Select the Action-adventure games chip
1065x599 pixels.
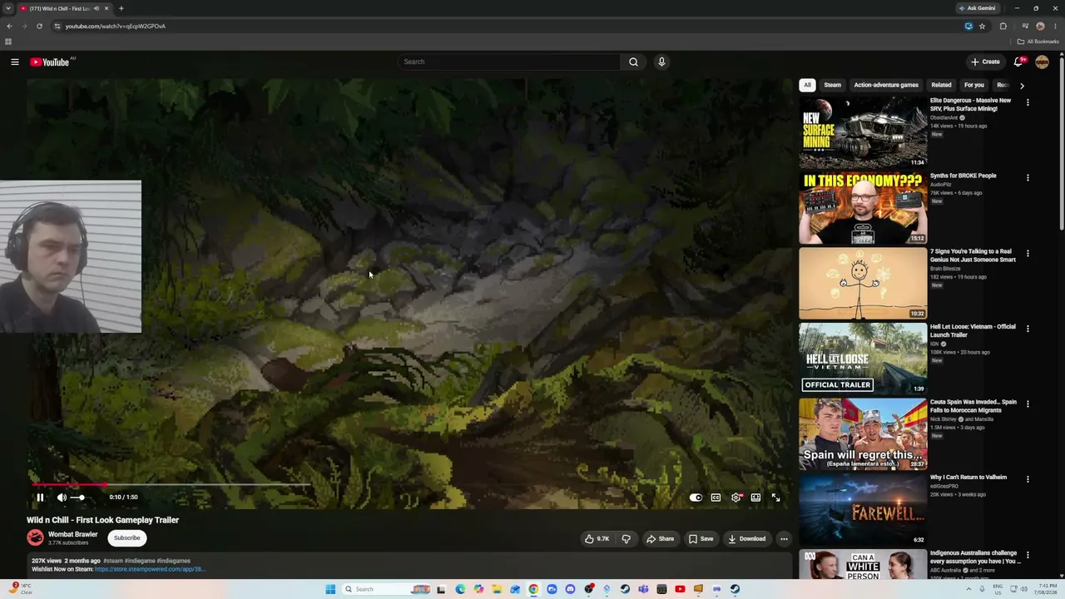coord(886,85)
